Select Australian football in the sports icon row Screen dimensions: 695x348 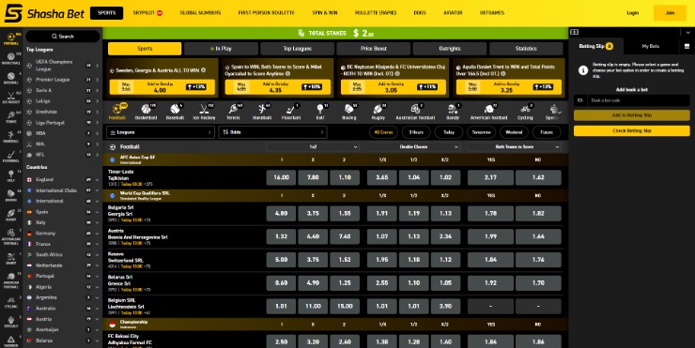pyautogui.click(x=415, y=112)
